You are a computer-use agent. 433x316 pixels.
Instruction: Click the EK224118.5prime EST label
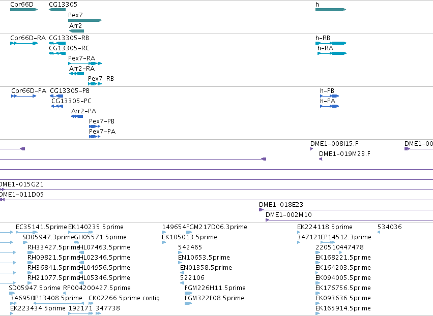coord(325,227)
